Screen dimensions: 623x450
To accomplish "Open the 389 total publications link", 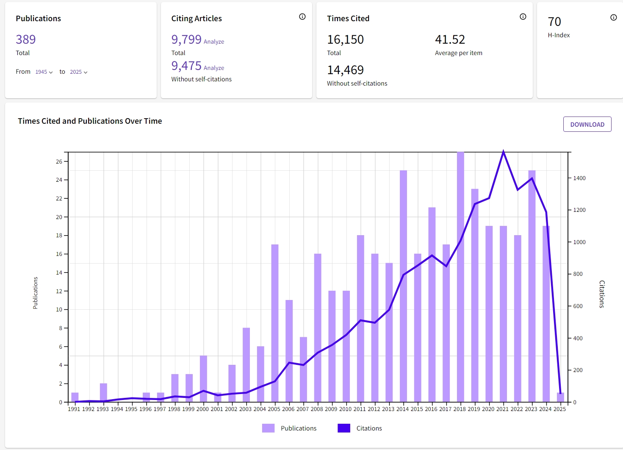I will tap(26, 39).
